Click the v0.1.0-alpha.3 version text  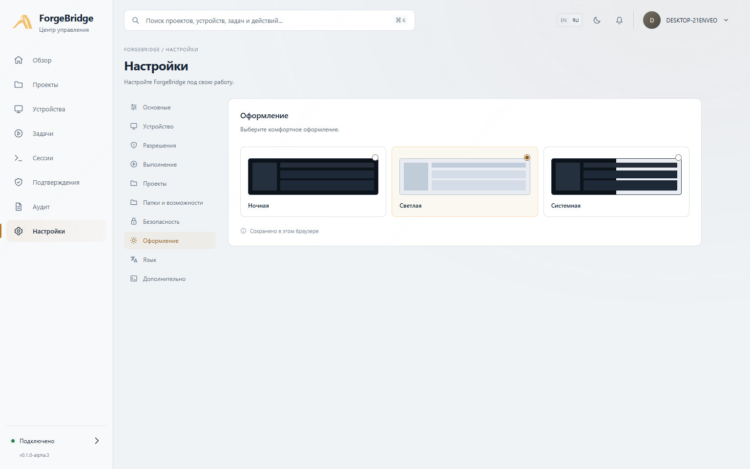pyautogui.click(x=34, y=455)
